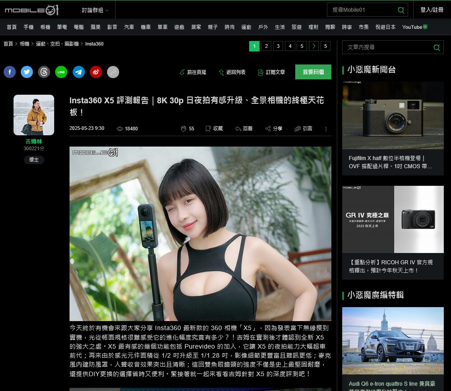This screenshot has height=391, width=451.
Task: Click the RICOH GR IV article title
Action: point(391,267)
